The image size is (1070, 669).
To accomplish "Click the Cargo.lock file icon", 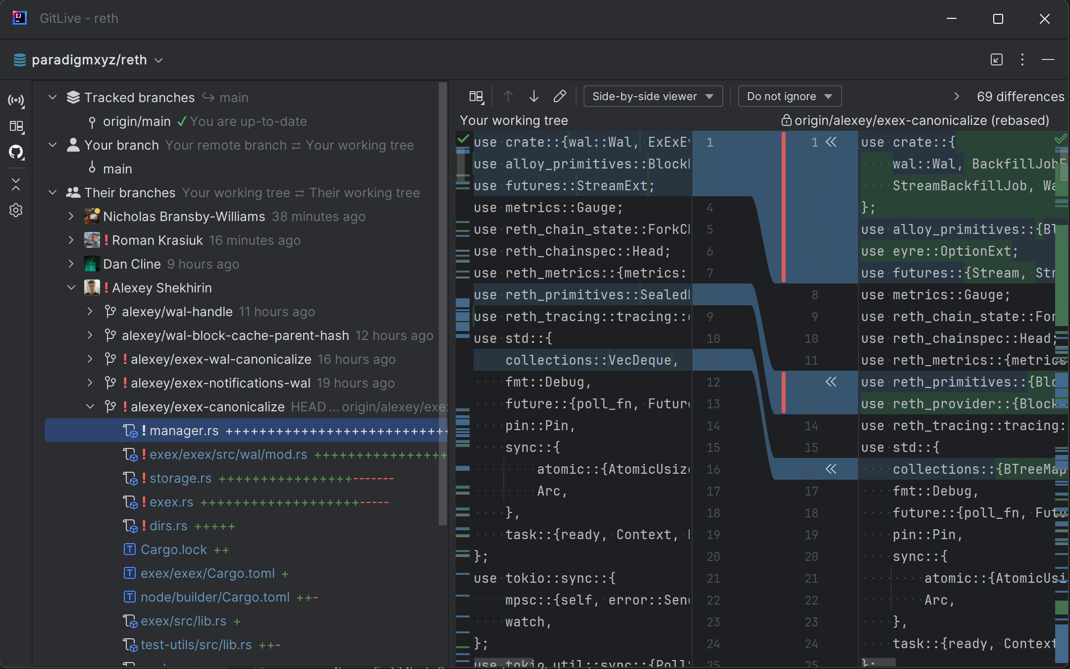I will point(129,550).
